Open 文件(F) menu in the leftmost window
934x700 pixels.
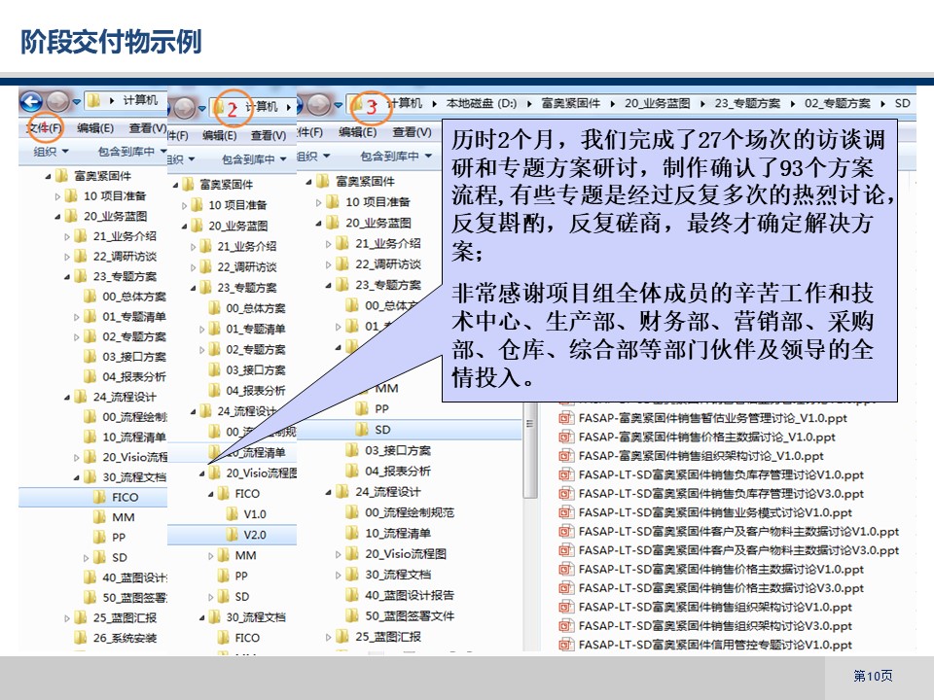click(45, 128)
